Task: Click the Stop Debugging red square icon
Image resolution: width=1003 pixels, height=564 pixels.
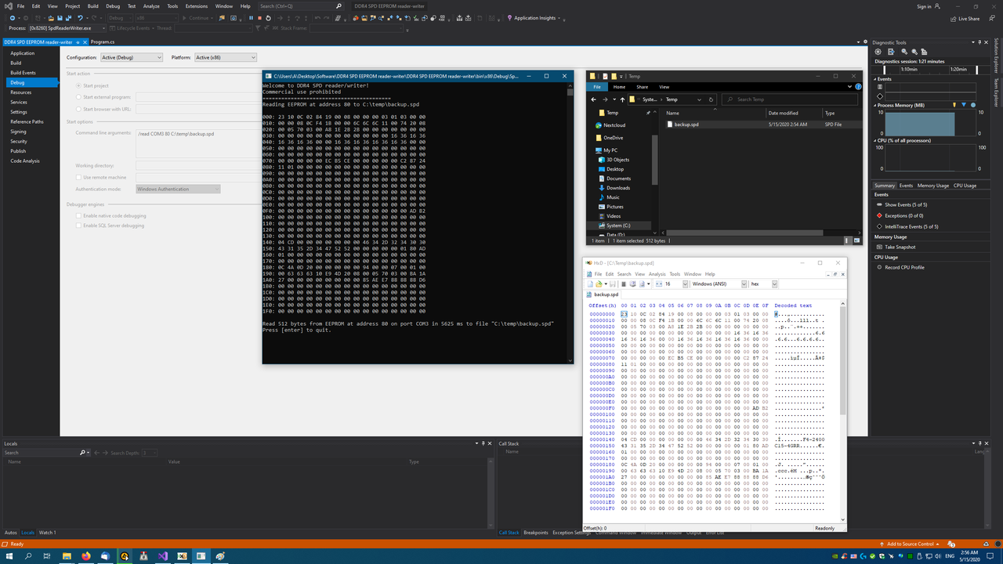Action: coord(259,18)
